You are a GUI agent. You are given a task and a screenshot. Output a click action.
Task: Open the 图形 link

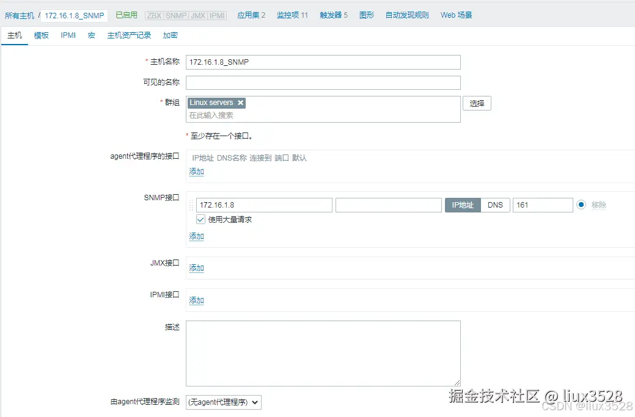click(367, 15)
